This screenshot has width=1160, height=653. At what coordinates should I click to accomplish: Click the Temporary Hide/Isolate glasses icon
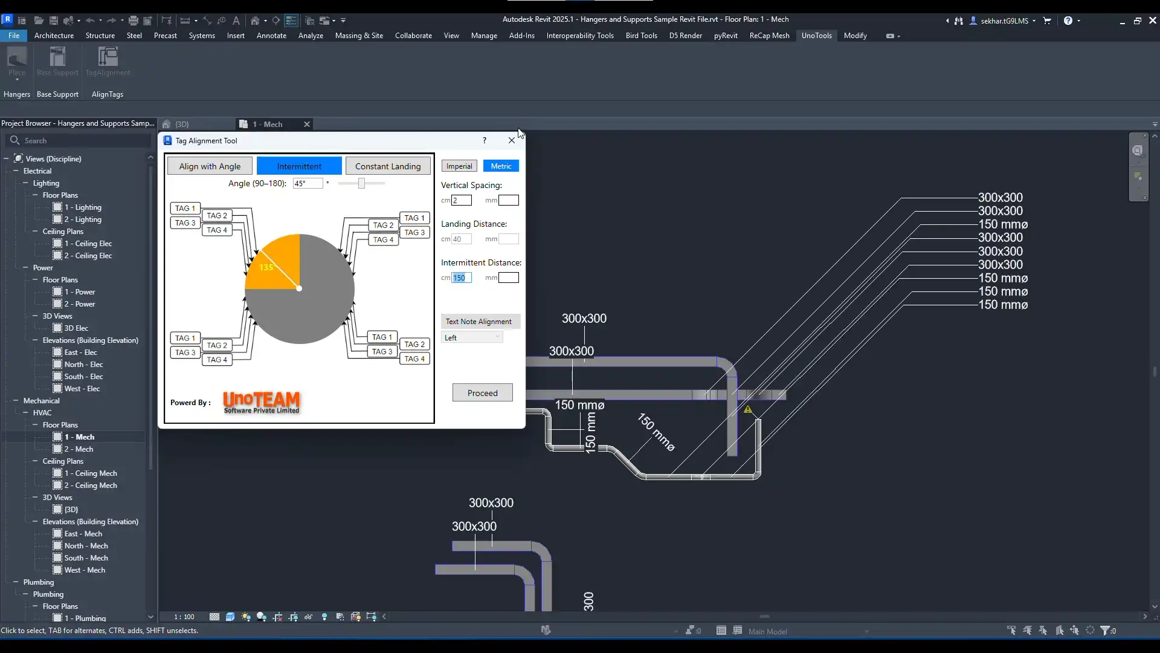[x=309, y=617]
